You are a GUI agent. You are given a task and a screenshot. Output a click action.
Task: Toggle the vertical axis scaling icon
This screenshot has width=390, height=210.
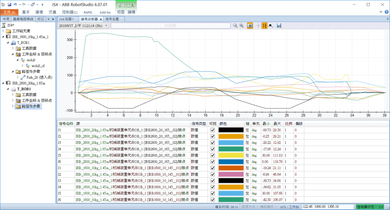[264, 25]
